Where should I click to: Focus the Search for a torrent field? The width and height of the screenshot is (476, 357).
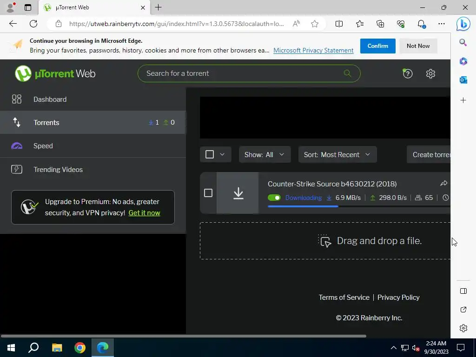pyautogui.click(x=249, y=73)
